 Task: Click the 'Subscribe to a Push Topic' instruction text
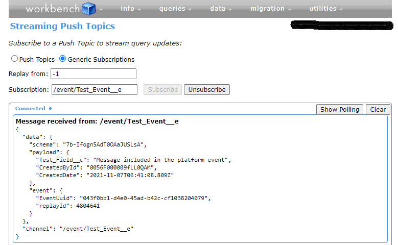95,43
